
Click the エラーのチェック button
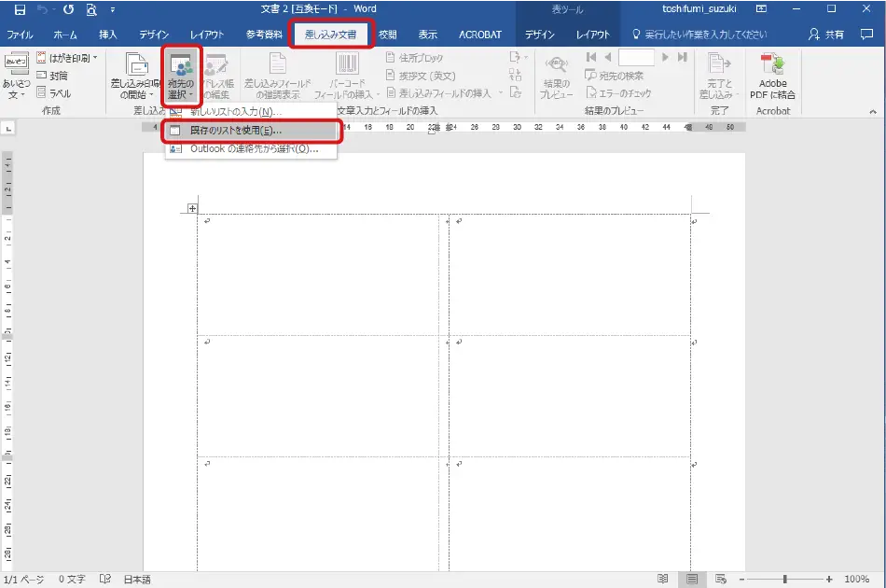click(x=618, y=92)
